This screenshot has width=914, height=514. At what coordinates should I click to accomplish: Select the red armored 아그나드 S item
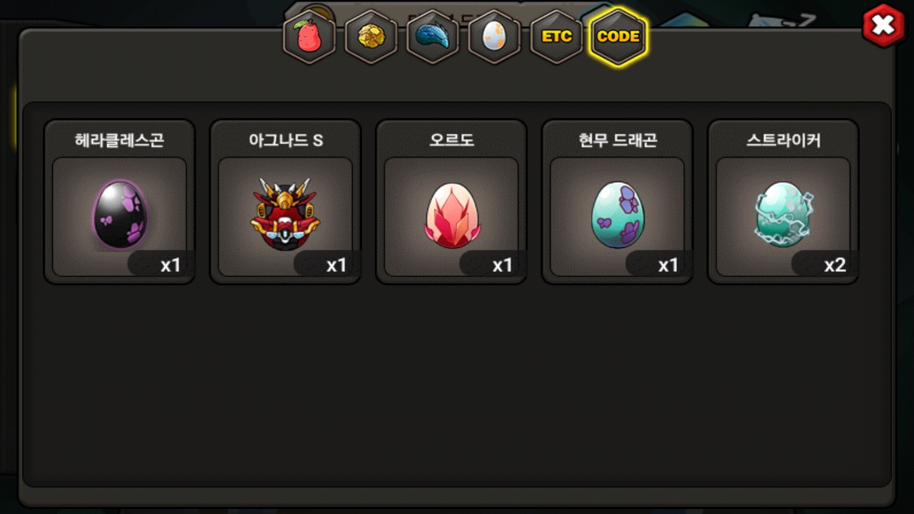point(285,214)
